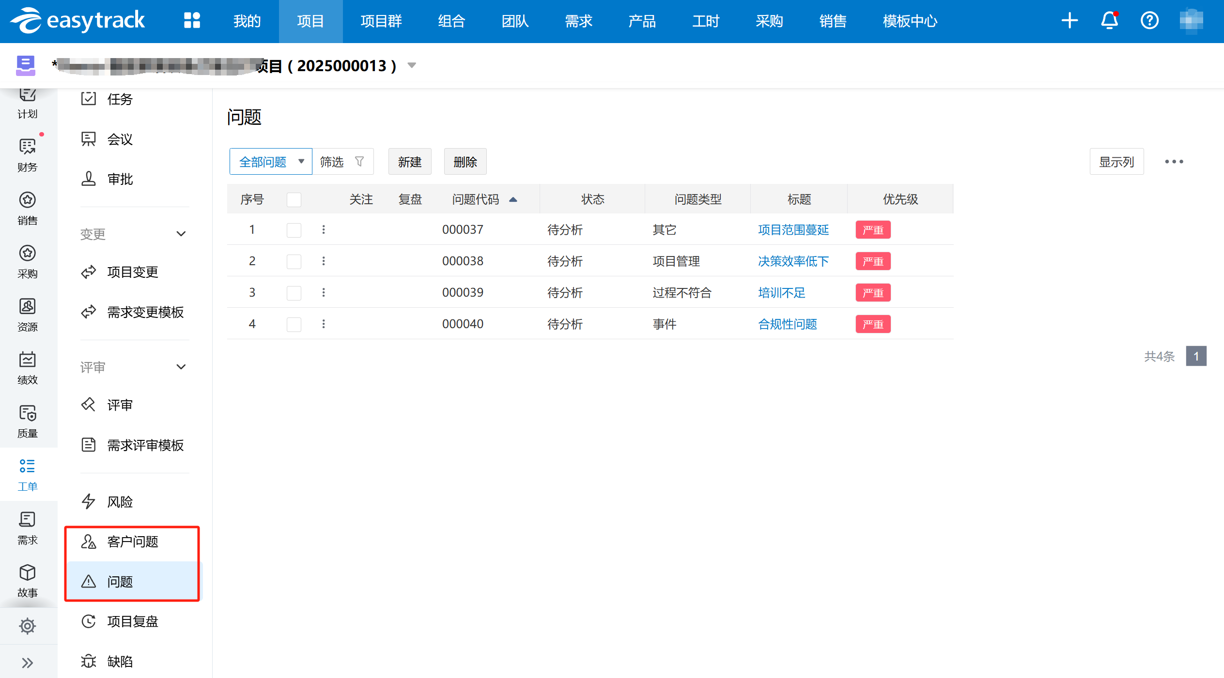Open the 全部问题 view dropdown
Image resolution: width=1224 pixels, height=678 pixels.
click(x=271, y=162)
